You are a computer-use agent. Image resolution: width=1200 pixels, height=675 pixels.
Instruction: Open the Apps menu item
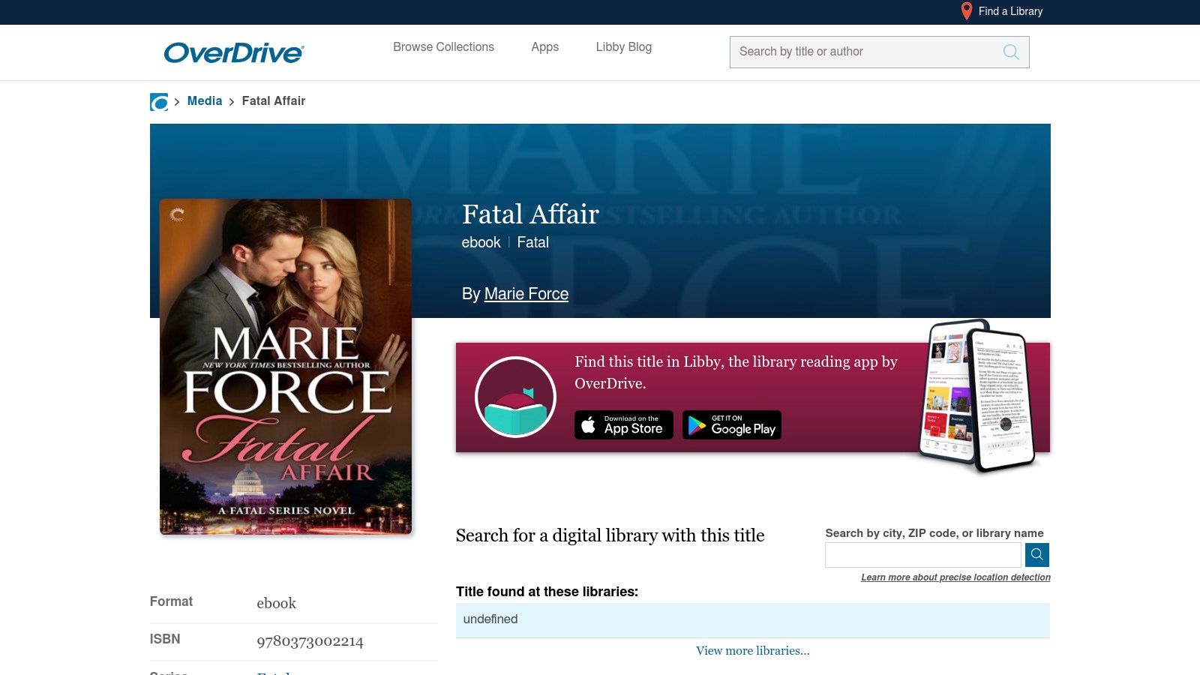tap(544, 47)
